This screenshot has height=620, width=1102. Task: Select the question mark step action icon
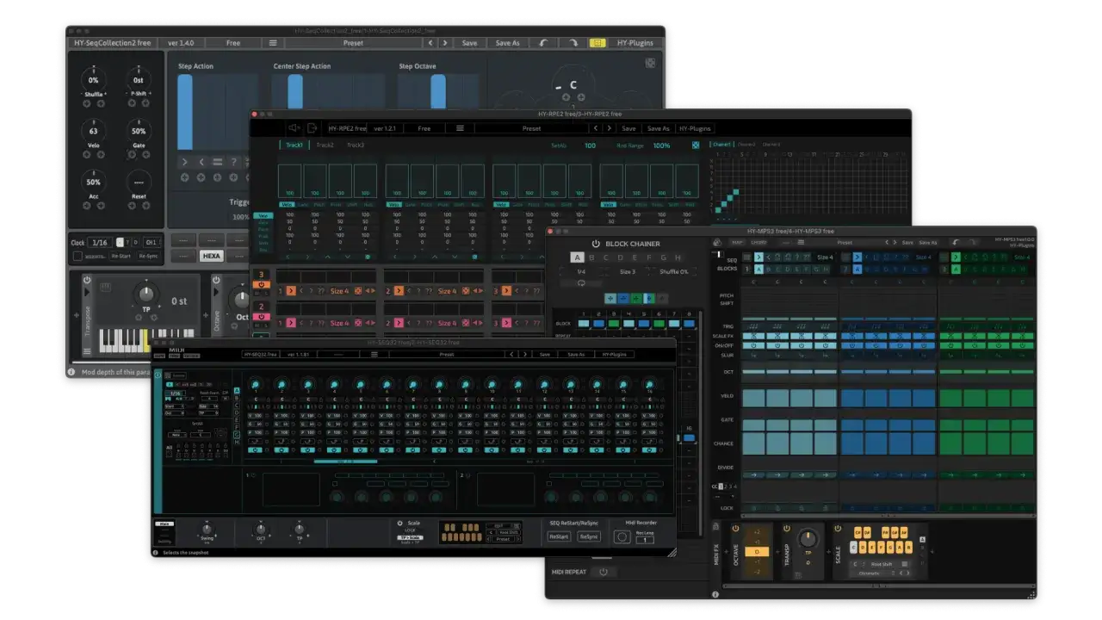pos(233,162)
